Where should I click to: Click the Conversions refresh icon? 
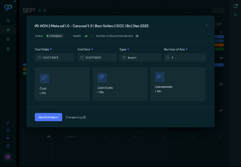coord(160,76)
